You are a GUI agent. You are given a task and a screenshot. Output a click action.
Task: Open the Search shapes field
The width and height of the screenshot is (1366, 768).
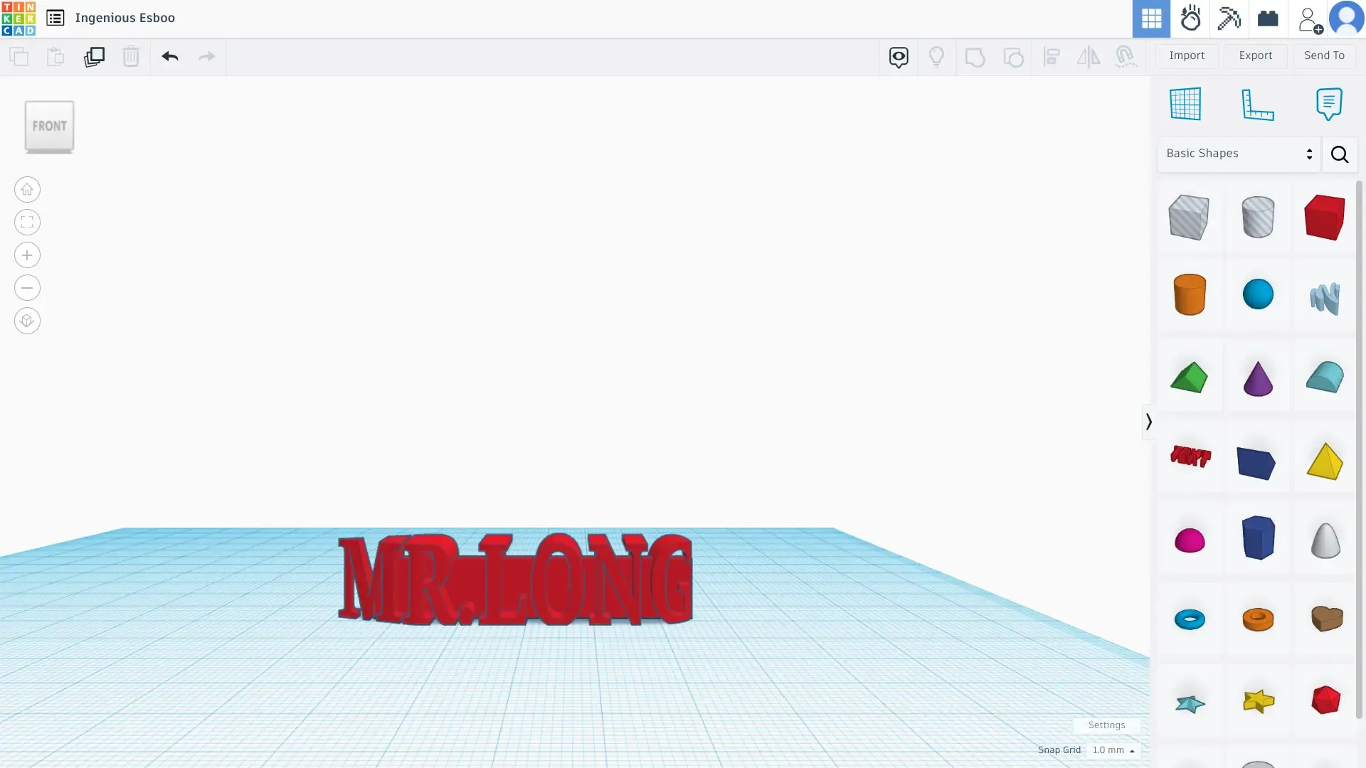pyautogui.click(x=1340, y=154)
